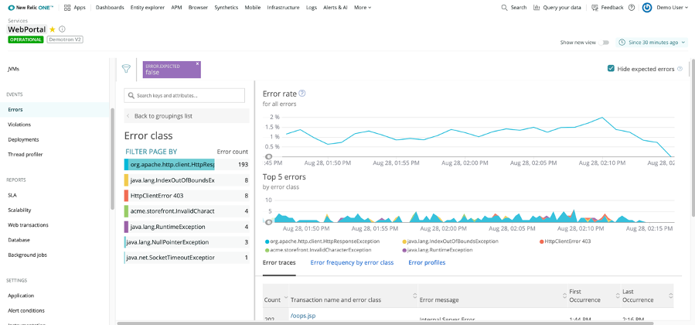The width and height of the screenshot is (695, 325).
Task: Toggle RuntimeException series in legend
Action: coord(437,250)
